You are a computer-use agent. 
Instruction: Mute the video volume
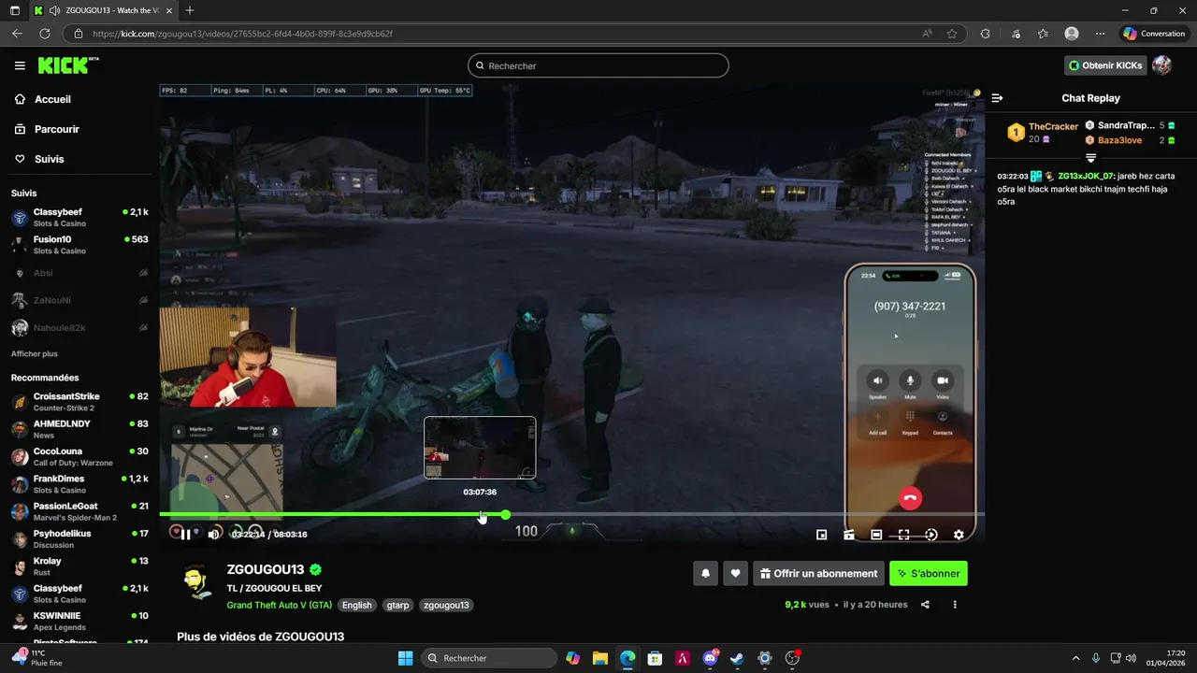214,534
